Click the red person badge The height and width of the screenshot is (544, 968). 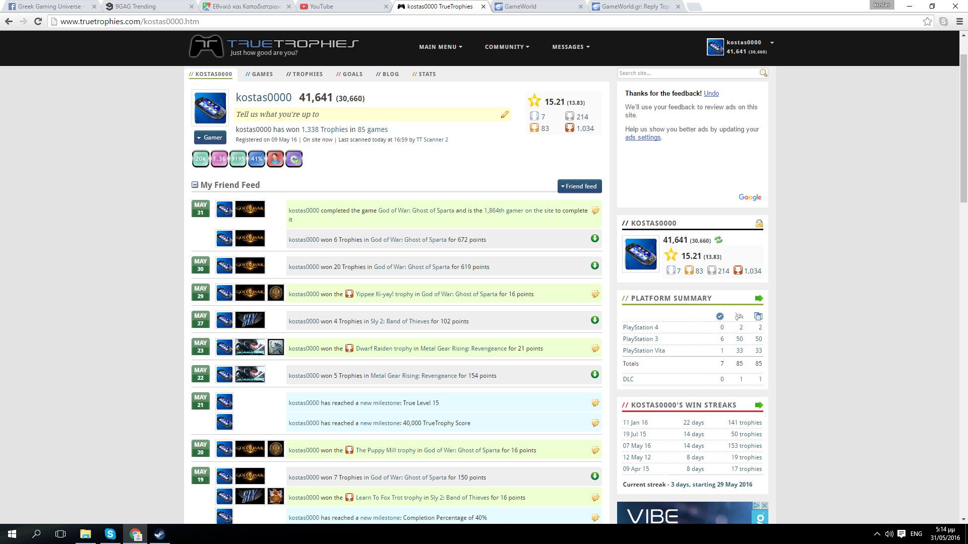click(275, 159)
